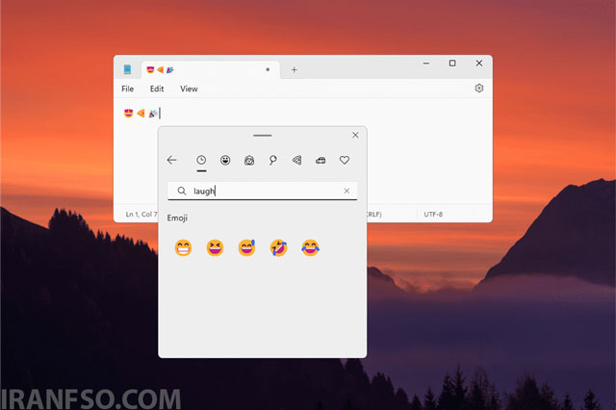Image resolution: width=616 pixels, height=410 pixels.
Task: Minimize the Notepad window
Action: coord(426,64)
